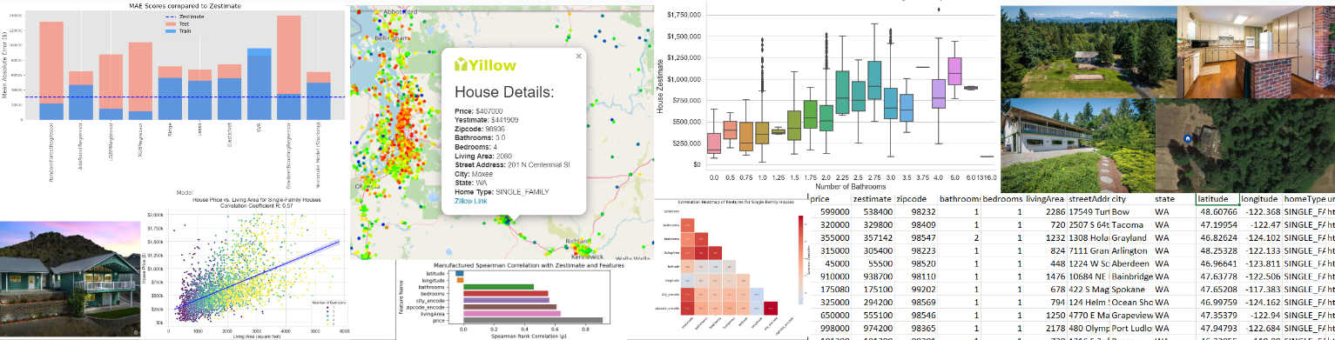Select the city column header cell
Image resolution: width=1335 pixels, height=340 pixels.
pos(1130,199)
